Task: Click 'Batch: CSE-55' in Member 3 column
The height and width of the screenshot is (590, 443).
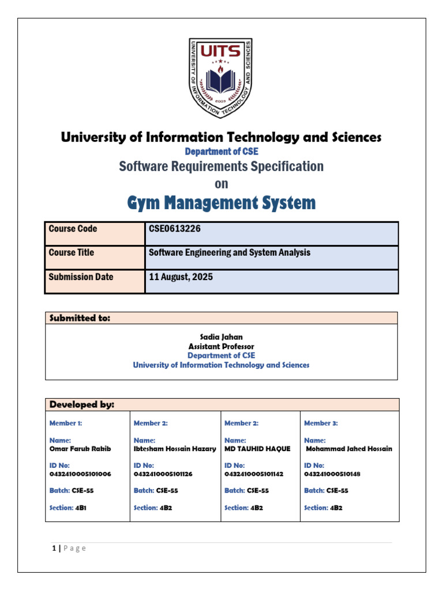Action: [x=326, y=491]
